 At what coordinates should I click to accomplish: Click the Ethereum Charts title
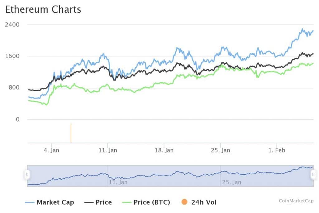click(x=43, y=9)
